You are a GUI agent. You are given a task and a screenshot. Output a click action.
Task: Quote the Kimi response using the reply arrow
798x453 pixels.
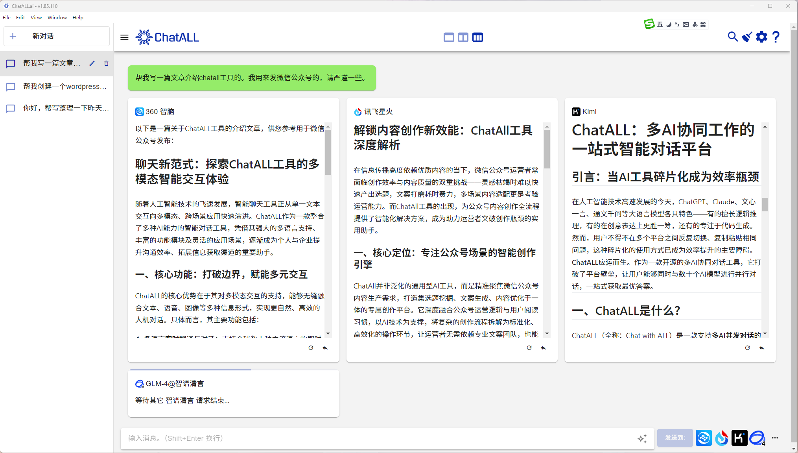click(x=762, y=348)
